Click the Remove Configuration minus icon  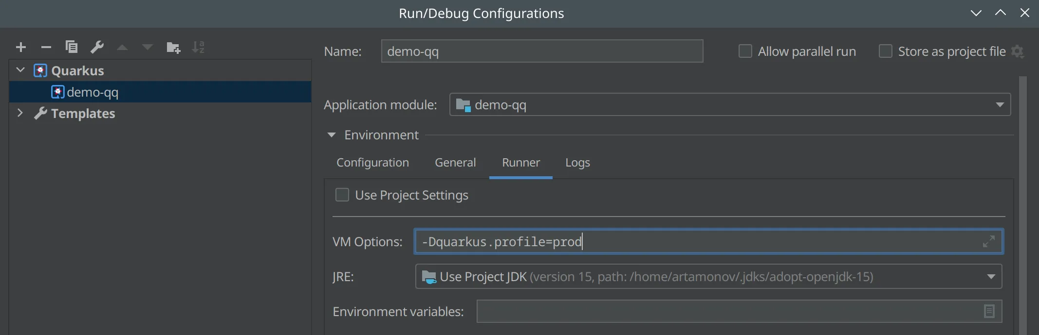(46, 47)
